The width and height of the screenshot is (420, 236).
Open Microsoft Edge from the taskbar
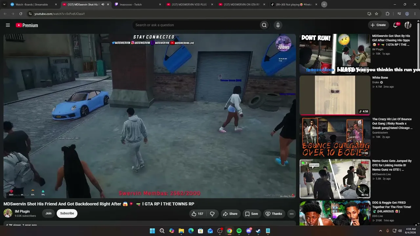191,231
